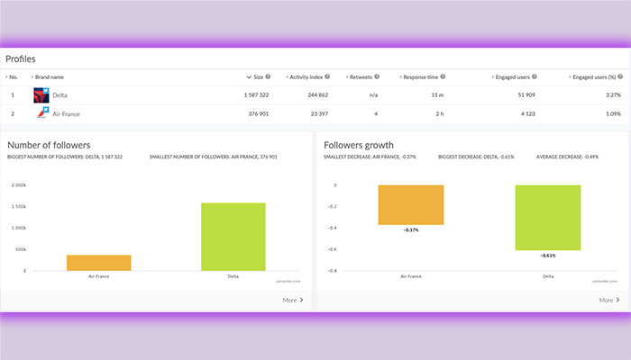The image size is (631, 360).
Task: Click Air France engaged users 4 123
Action: pyautogui.click(x=528, y=114)
